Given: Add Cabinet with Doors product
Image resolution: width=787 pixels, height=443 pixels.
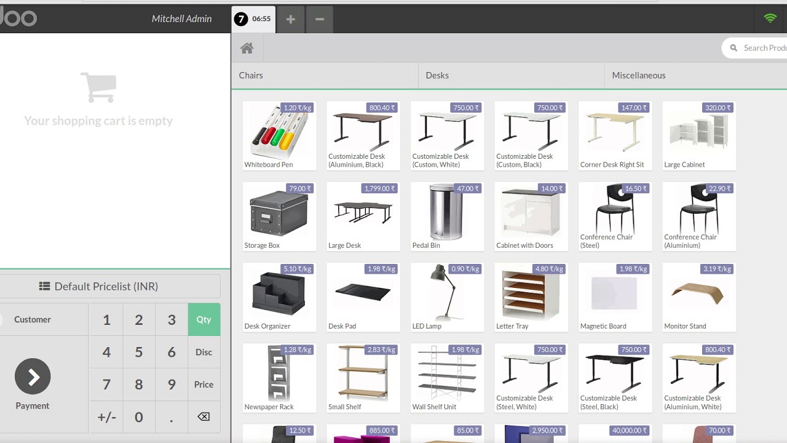Looking at the screenshot, I should pyautogui.click(x=531, y=217).
